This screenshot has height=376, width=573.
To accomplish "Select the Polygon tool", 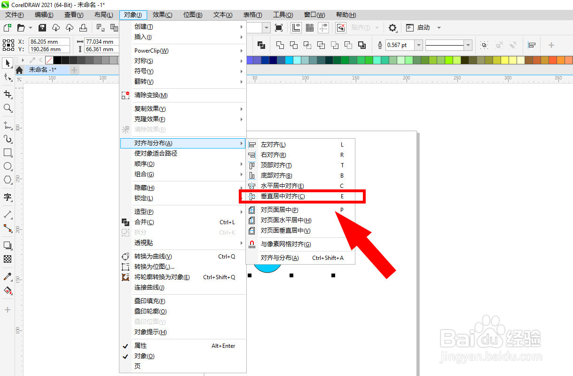I will pyautogui.click(x=7, y=180).
